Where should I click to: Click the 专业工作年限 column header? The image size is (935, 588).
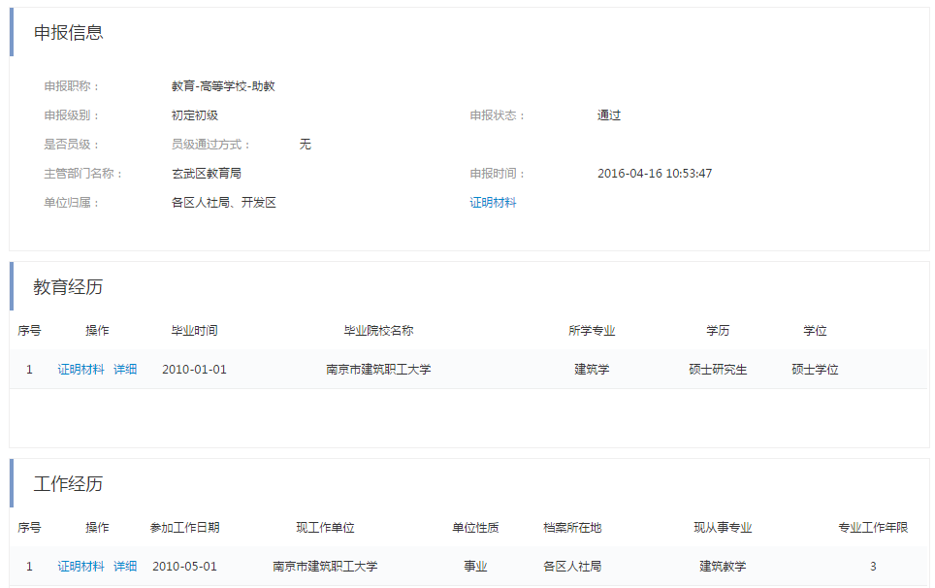tap(873, 528)
